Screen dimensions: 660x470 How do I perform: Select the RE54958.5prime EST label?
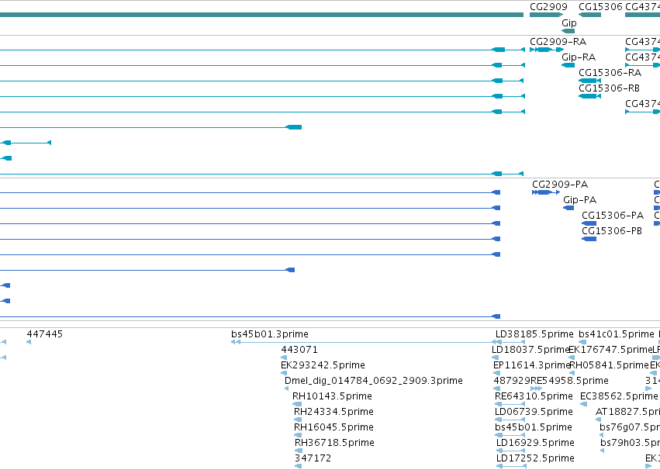[569, 381]
